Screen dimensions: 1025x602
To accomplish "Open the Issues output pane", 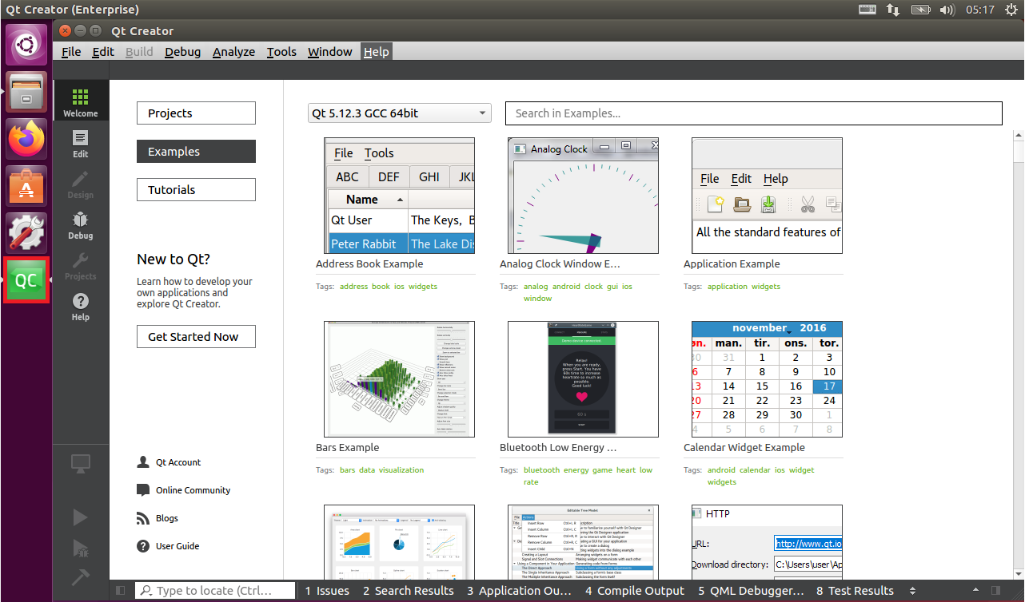I will [327, 591].
